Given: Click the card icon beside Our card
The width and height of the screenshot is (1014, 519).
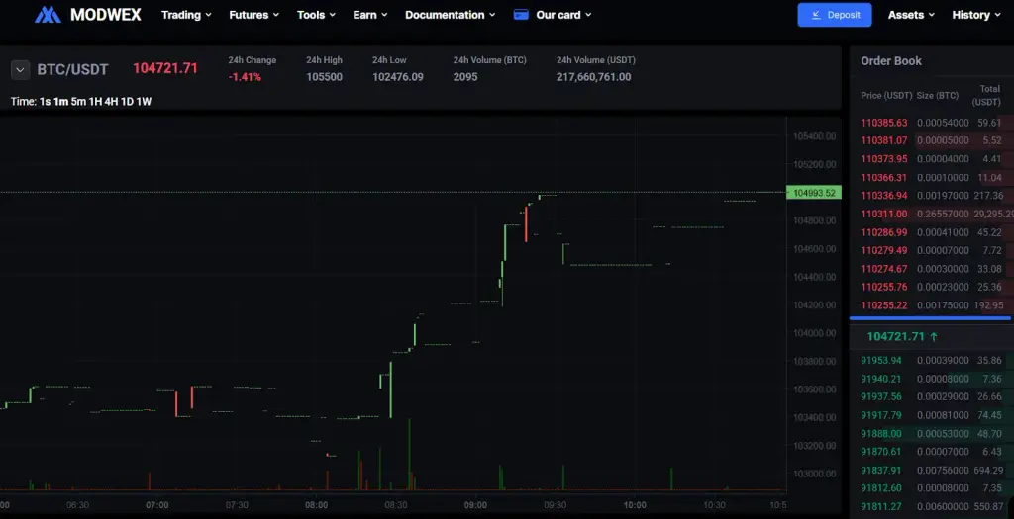Looking at the screenshot, I should 521,15.
